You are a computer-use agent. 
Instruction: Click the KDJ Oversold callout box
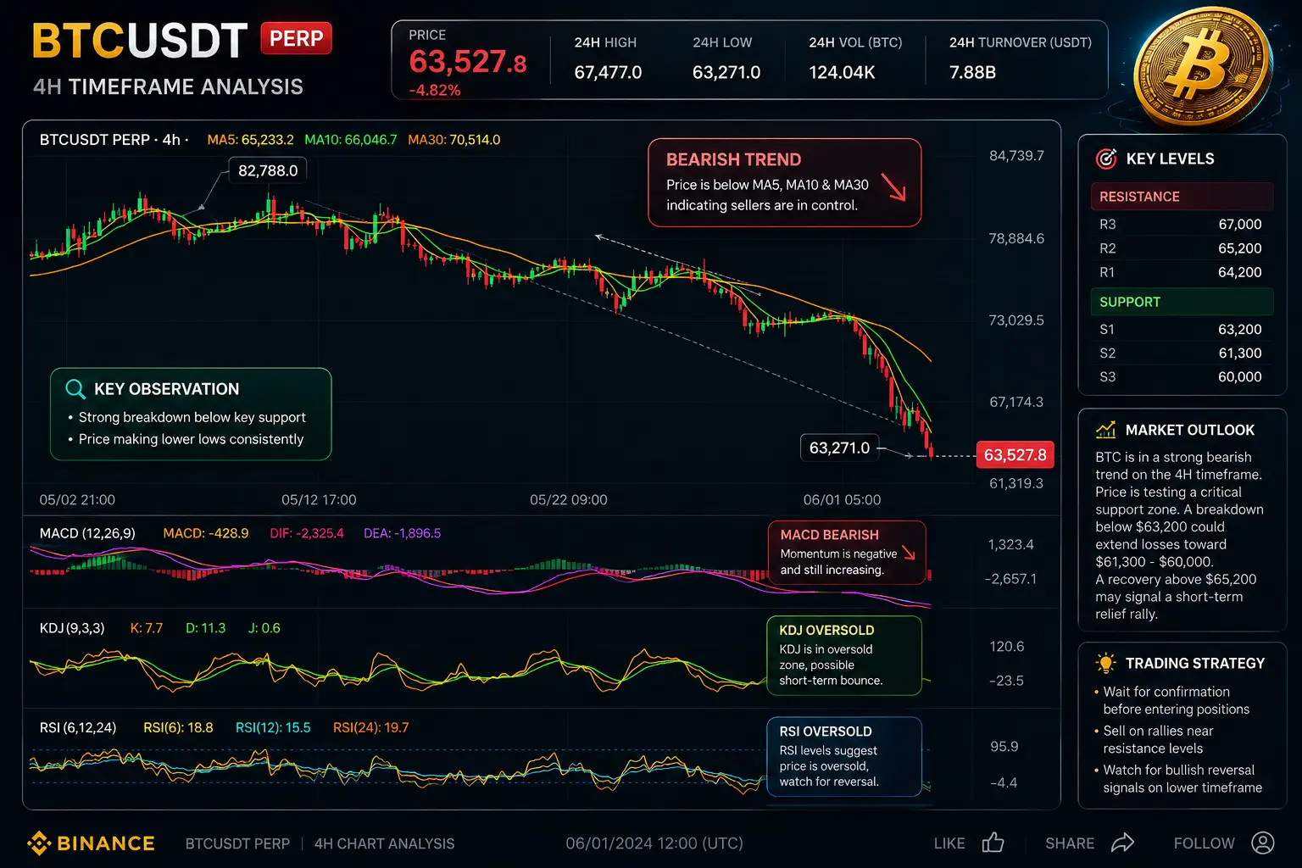[x=843, y=655]
